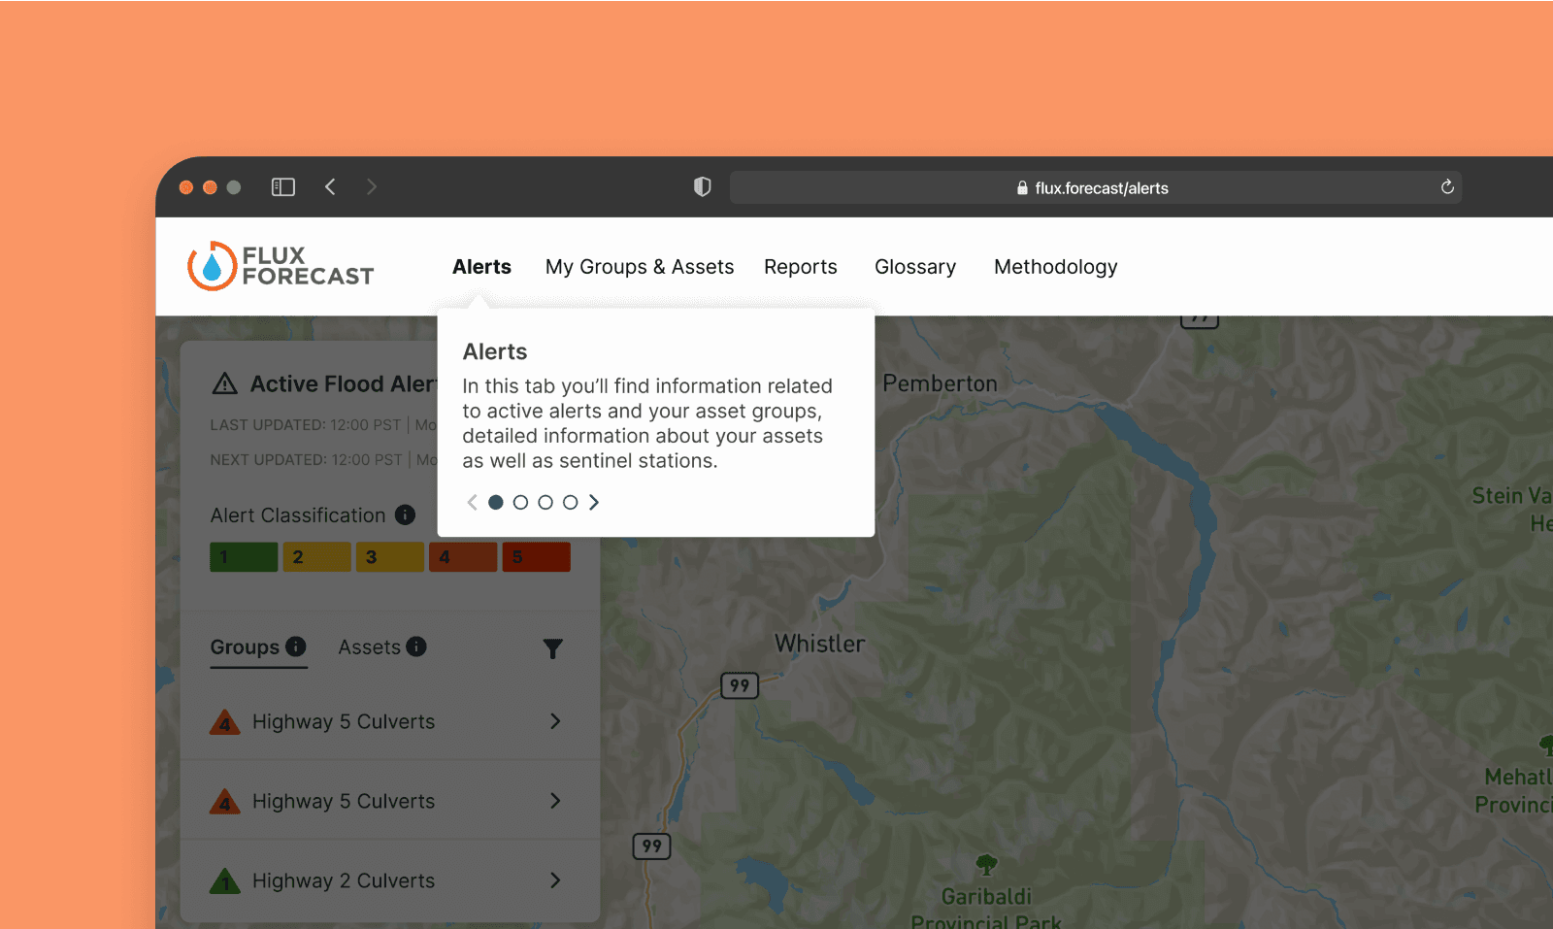This screenshot has width=1553, height=929.
Task: Click lower Highway 99 shield on map
Action: (651, 846)
